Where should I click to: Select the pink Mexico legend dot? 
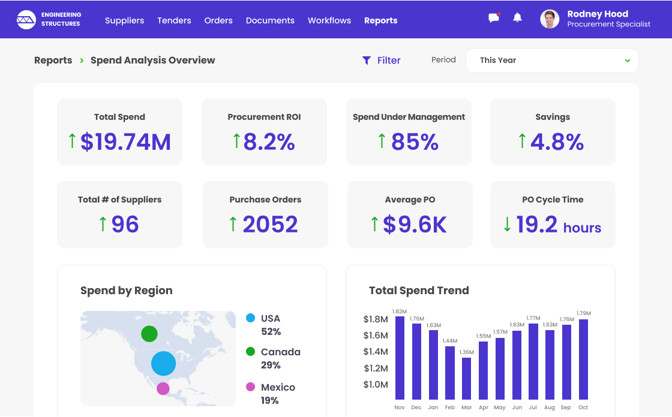[251, 387]
